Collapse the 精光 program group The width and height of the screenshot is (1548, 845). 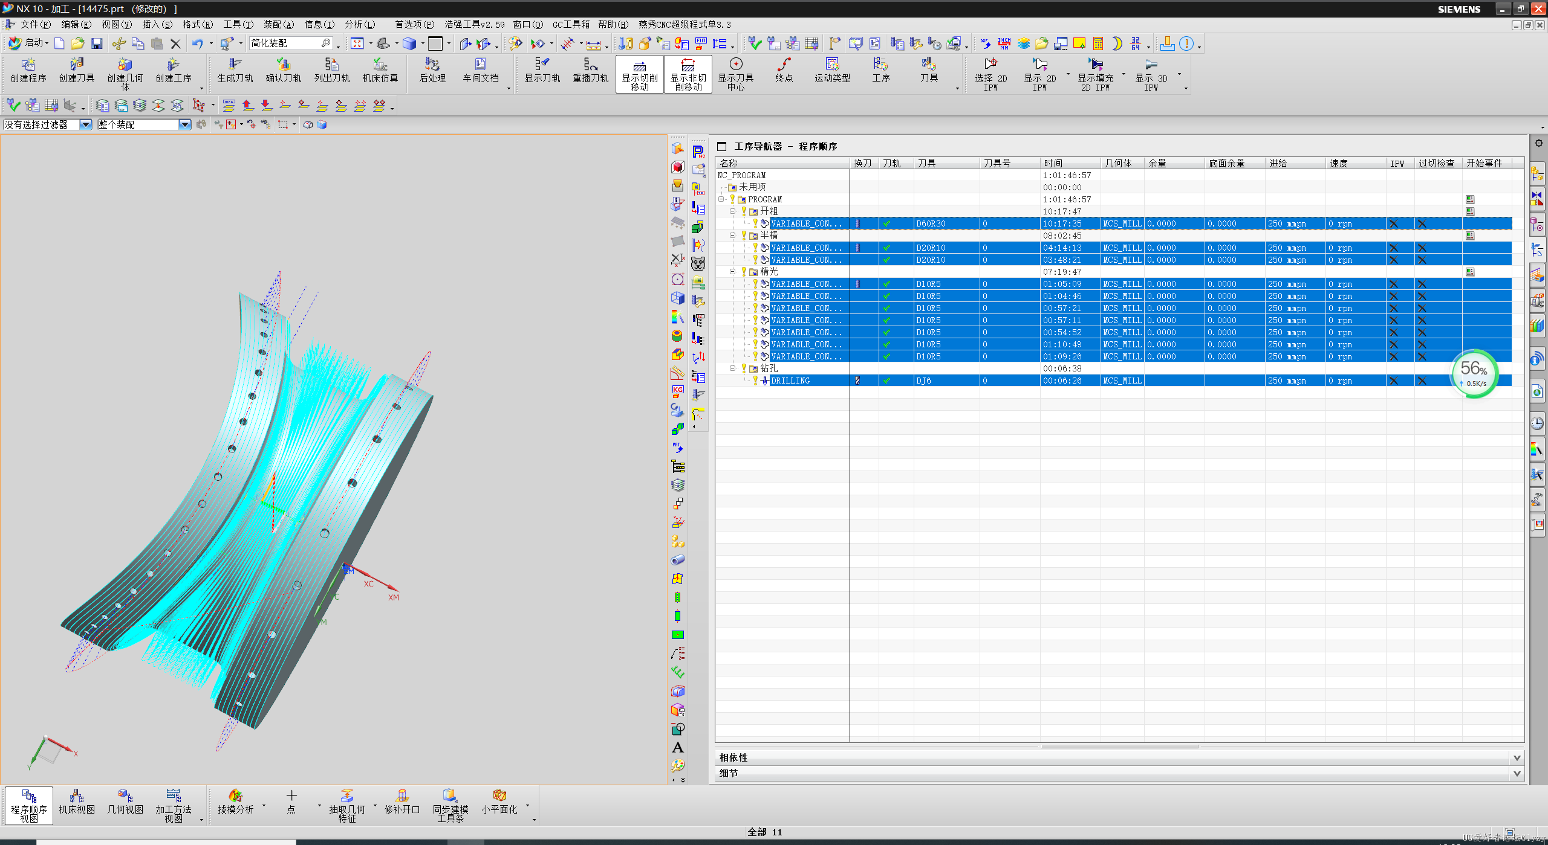tap(732, 272)
